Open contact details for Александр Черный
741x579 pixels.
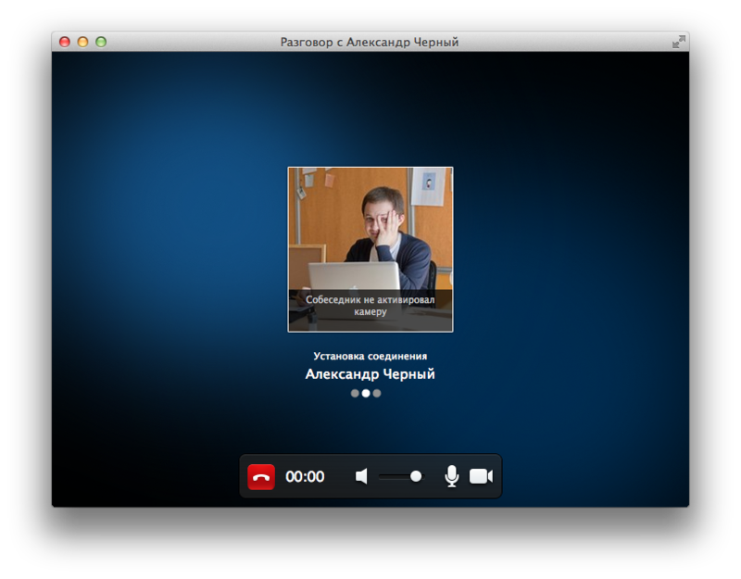click(x=370, y=373)
